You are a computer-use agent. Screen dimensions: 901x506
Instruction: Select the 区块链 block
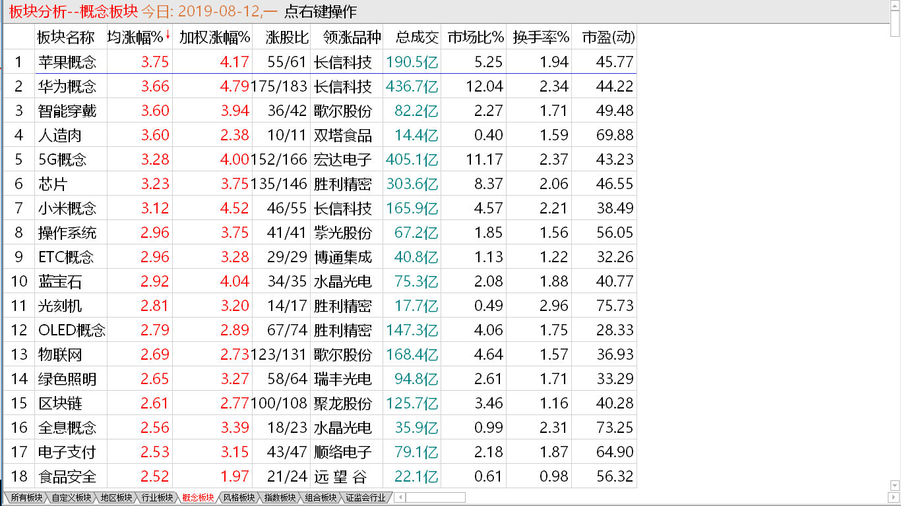tap(59, 403)
